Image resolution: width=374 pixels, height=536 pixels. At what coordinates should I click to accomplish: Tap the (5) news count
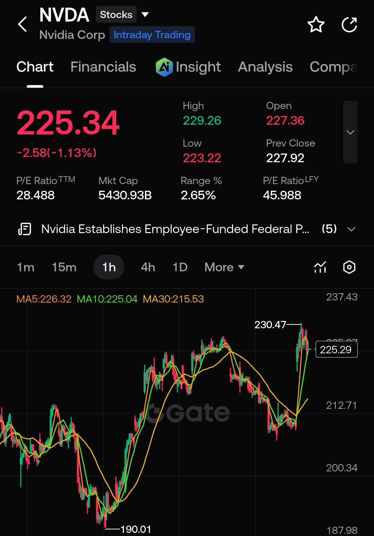coord(329,229)
